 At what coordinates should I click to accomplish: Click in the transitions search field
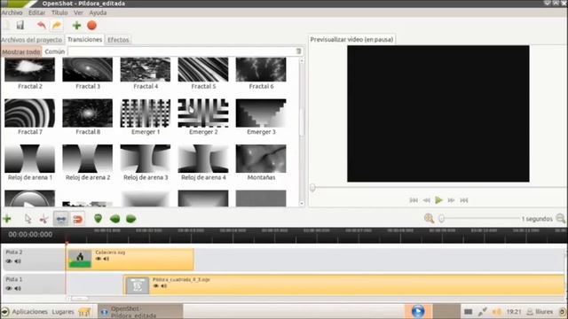182,51
